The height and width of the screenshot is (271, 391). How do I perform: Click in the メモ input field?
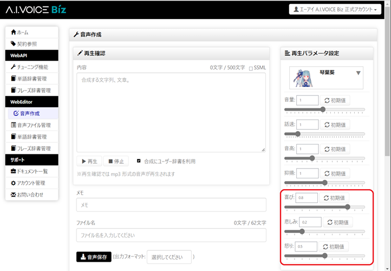point(171,205)
